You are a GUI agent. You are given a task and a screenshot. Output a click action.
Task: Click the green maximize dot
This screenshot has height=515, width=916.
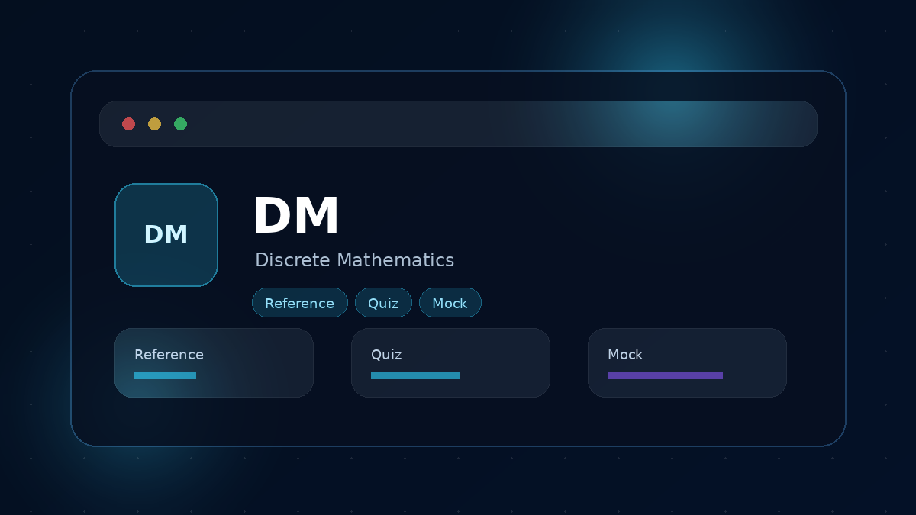(x=180, y=124)
